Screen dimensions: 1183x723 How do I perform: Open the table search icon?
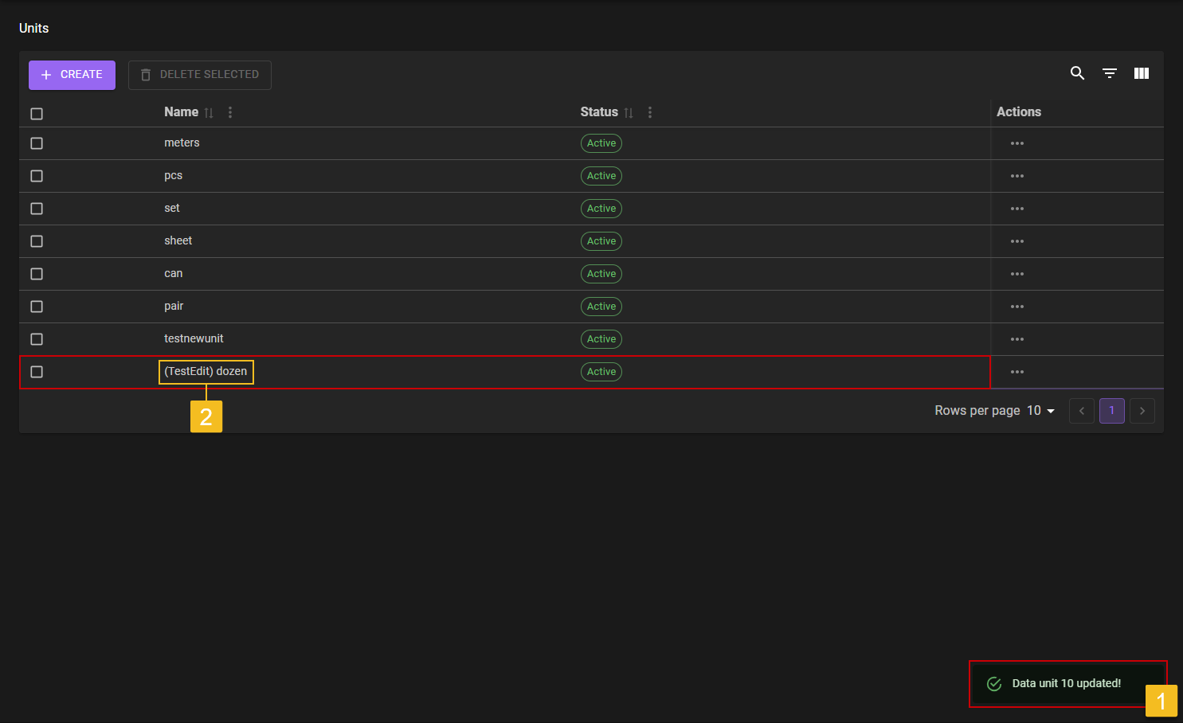coord(1077,73)
